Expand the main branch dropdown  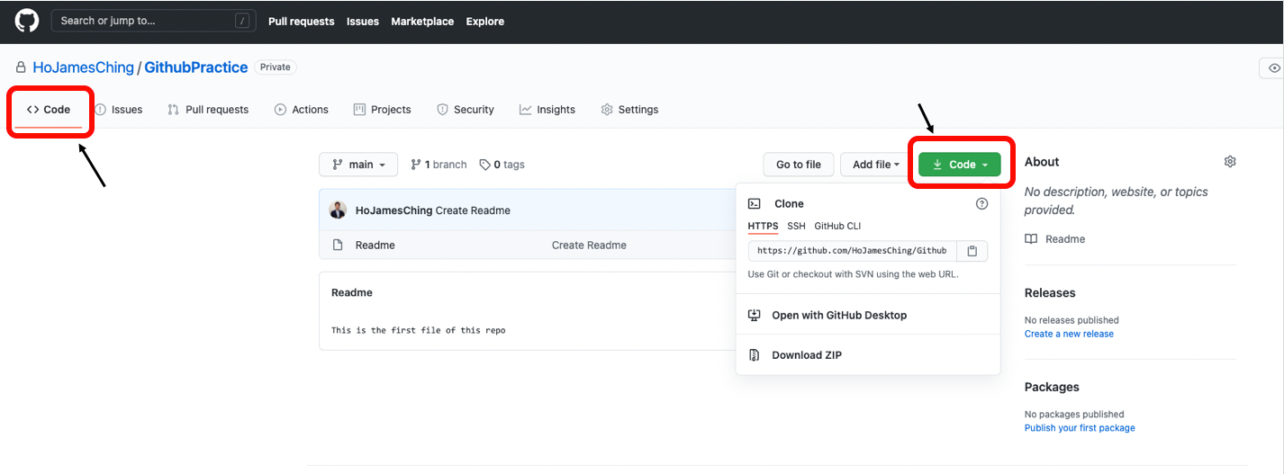[x=358, y=165]
